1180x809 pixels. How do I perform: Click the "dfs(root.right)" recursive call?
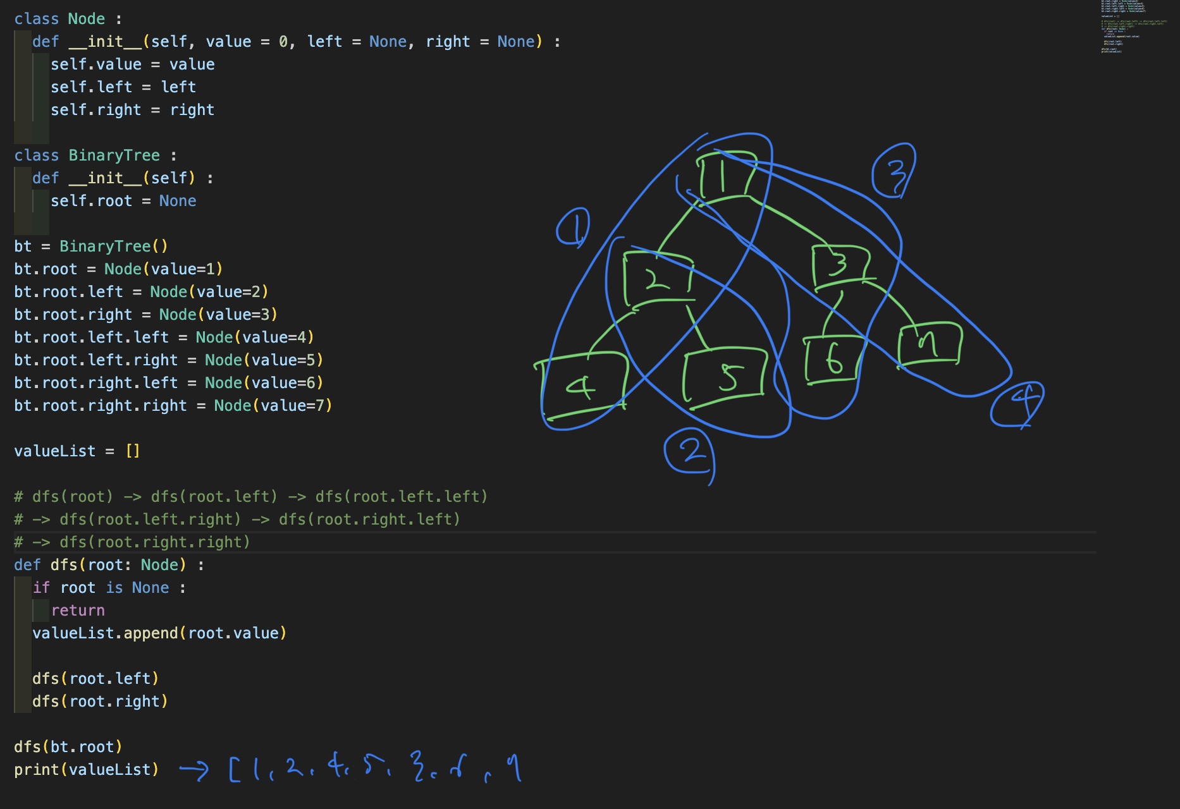(x=100, y=702)
